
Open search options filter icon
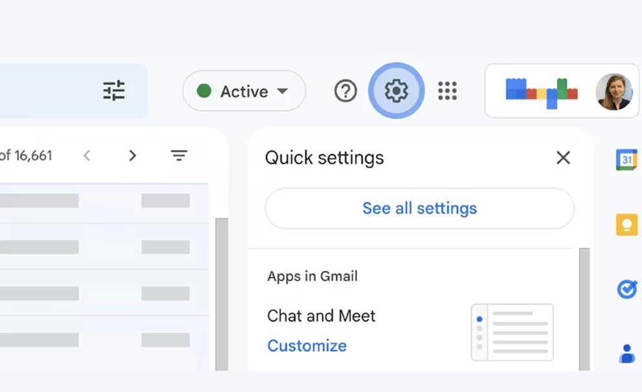pos(114,91)
